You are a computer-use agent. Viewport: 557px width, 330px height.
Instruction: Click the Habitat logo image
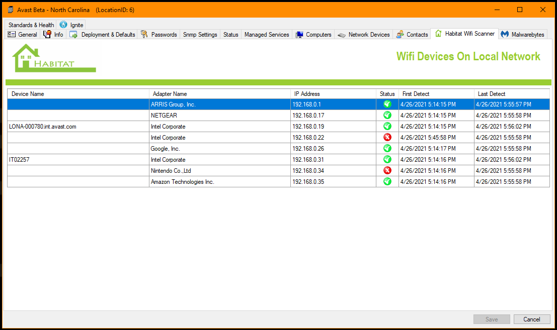click(54, 58)
